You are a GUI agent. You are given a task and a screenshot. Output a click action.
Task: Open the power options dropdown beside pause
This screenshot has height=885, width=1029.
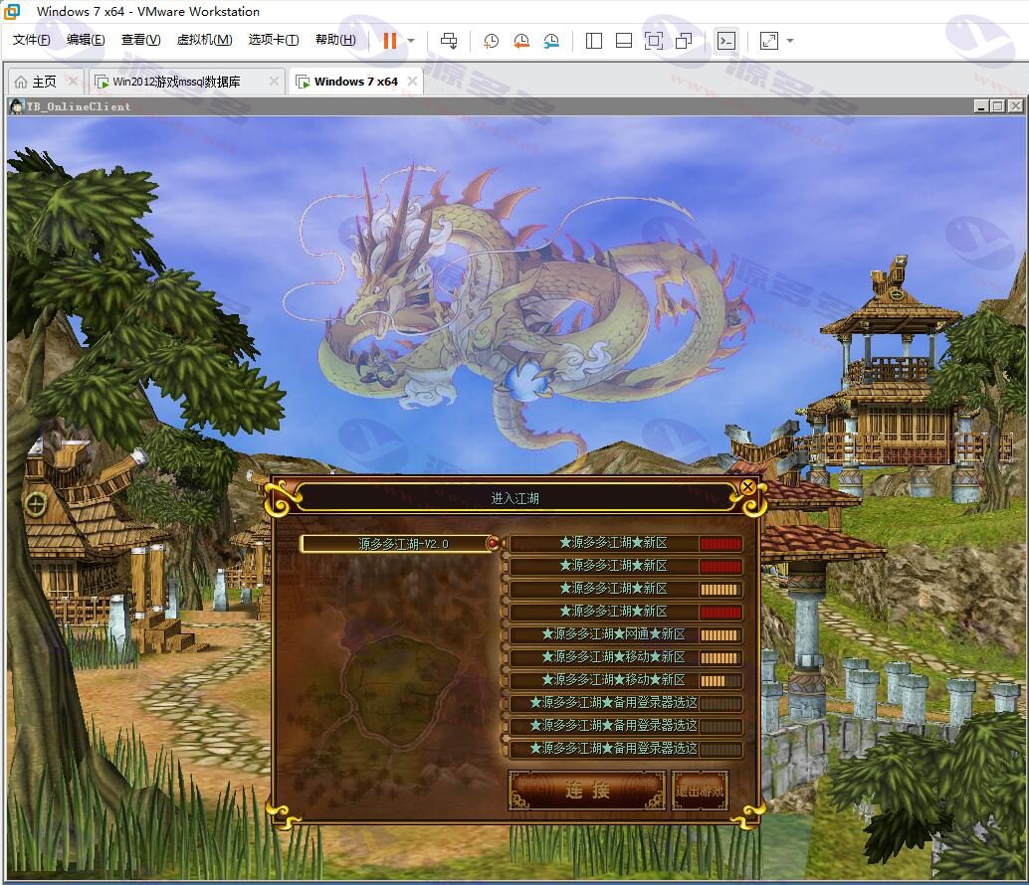[411, 41]
